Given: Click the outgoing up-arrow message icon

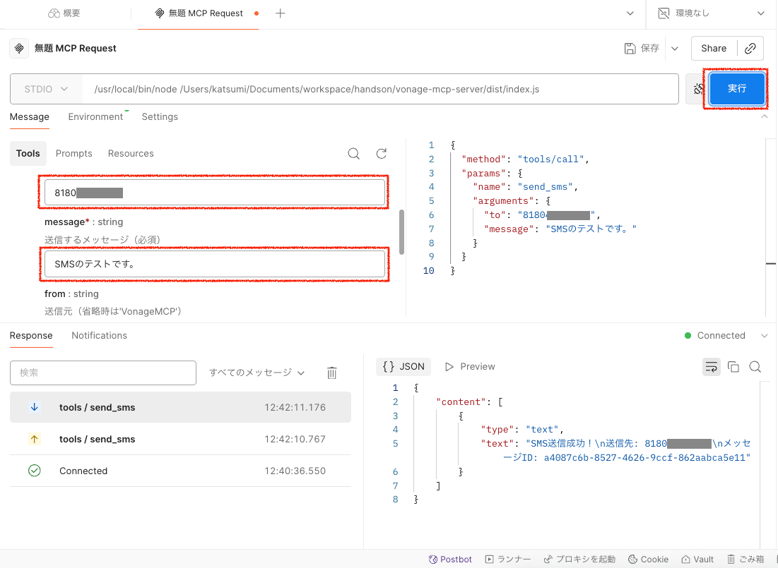Looking at the screenshot, I should 34,439.
